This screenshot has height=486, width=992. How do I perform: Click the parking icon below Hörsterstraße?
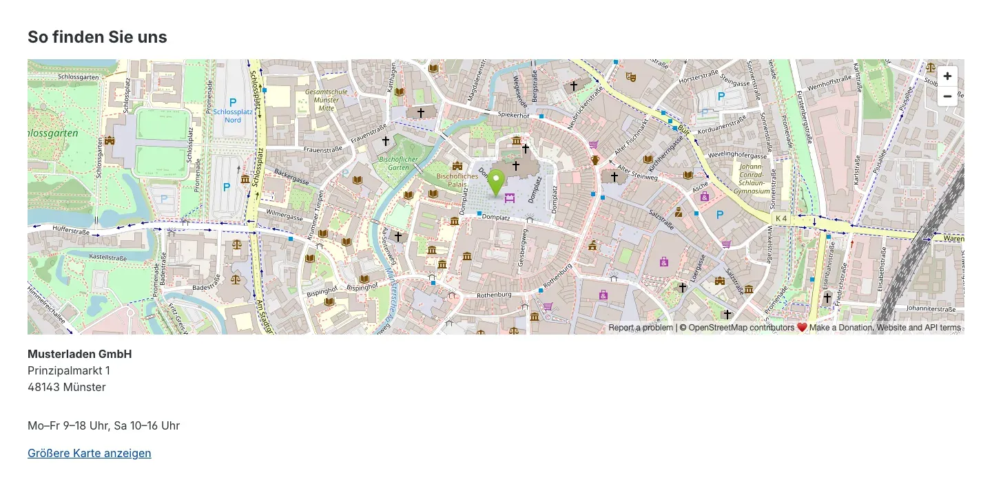[721, 97]
